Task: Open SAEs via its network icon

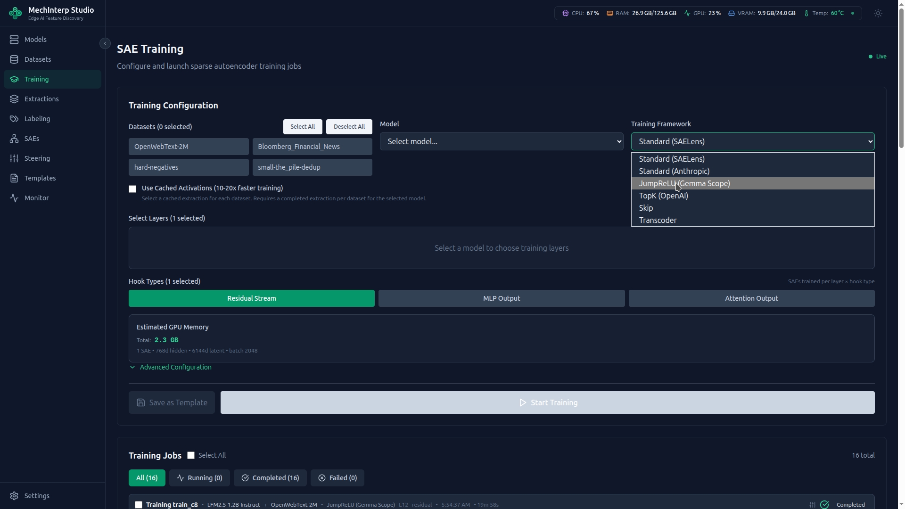Action: point(14,139)
